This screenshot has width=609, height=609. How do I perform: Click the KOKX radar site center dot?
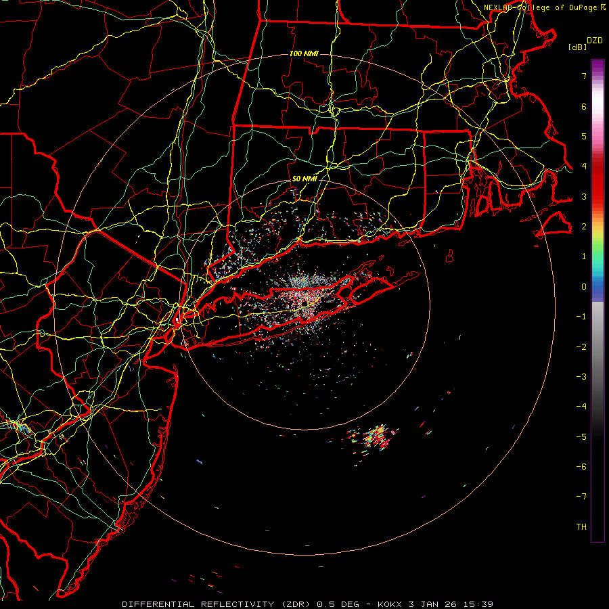point(305,302)
